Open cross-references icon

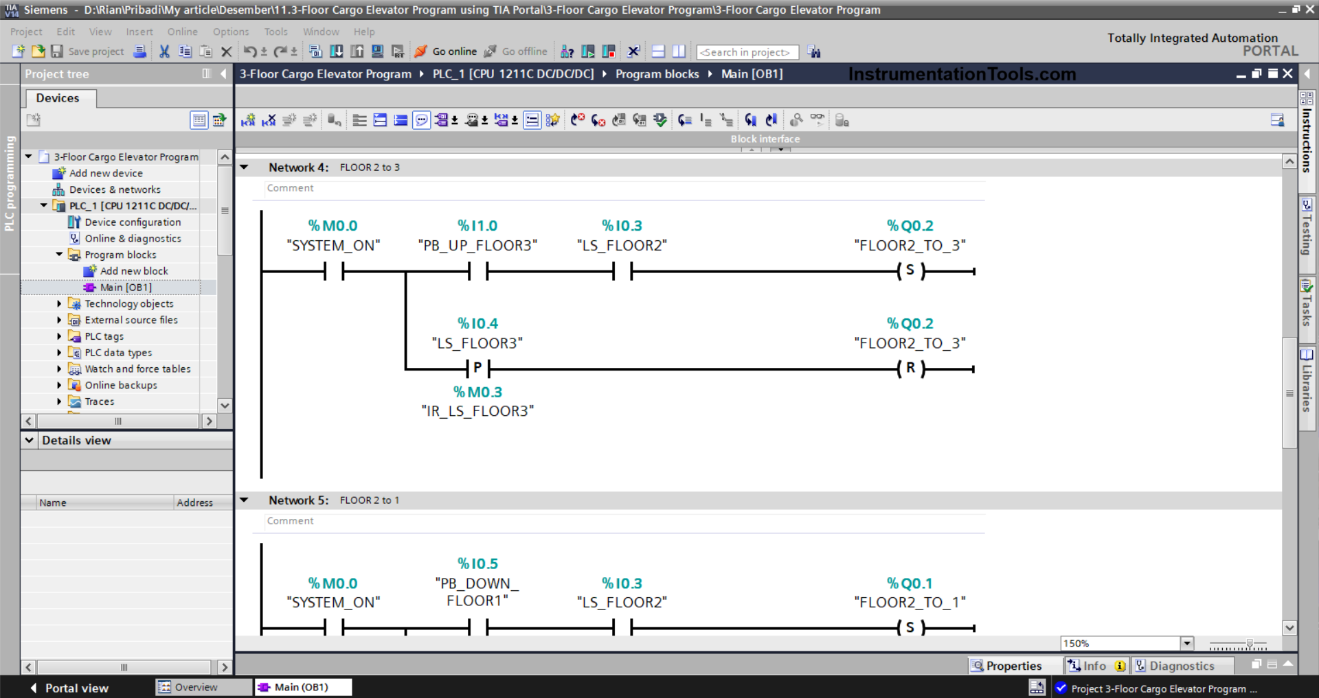coord(633,51)
